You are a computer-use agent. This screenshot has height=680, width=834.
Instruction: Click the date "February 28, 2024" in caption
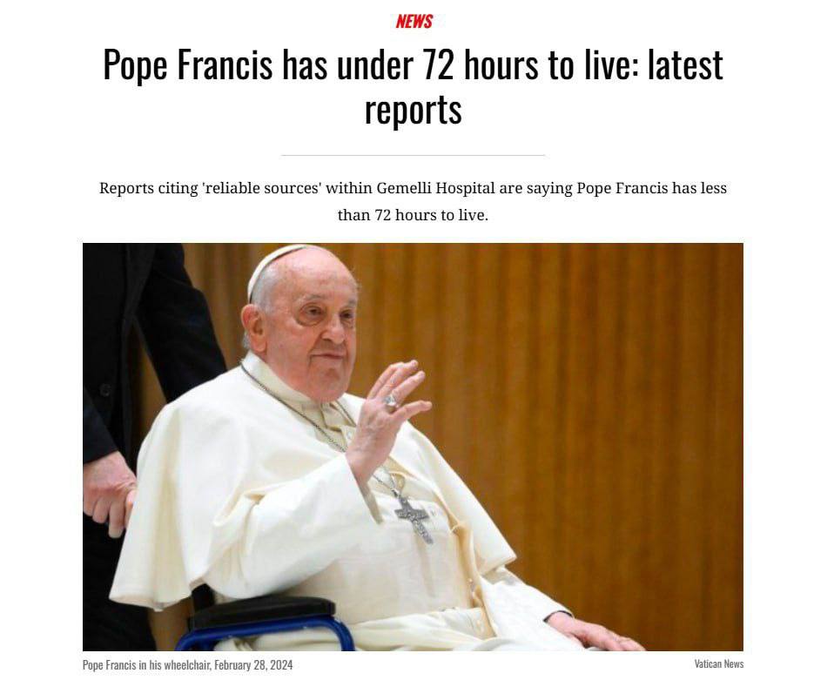(253, 665)
